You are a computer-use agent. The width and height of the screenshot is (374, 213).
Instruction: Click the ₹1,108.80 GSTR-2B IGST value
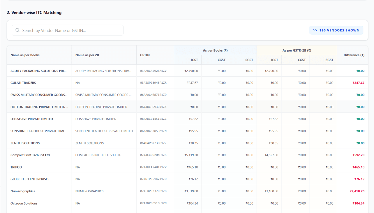click(x=271, y=191)
